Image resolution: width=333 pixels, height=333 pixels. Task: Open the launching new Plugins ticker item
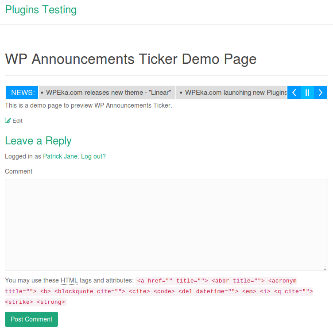click(233, 93)
